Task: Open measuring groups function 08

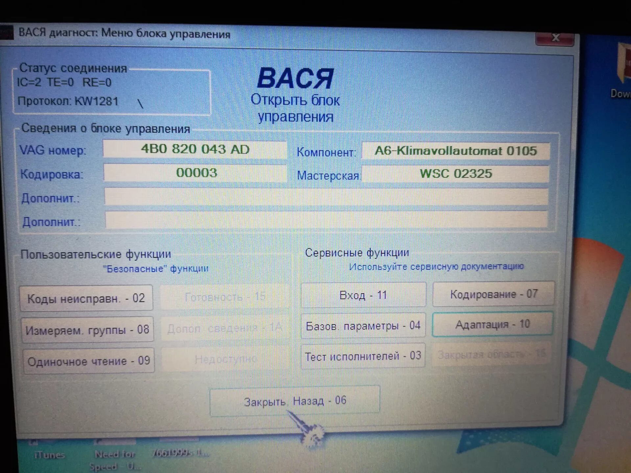Action: click(87, 329)
